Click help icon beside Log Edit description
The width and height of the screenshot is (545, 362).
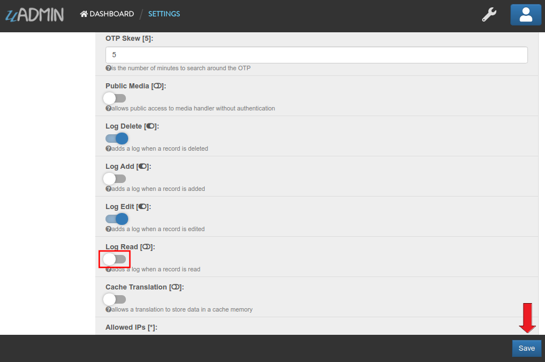click(x=108, y=229)
